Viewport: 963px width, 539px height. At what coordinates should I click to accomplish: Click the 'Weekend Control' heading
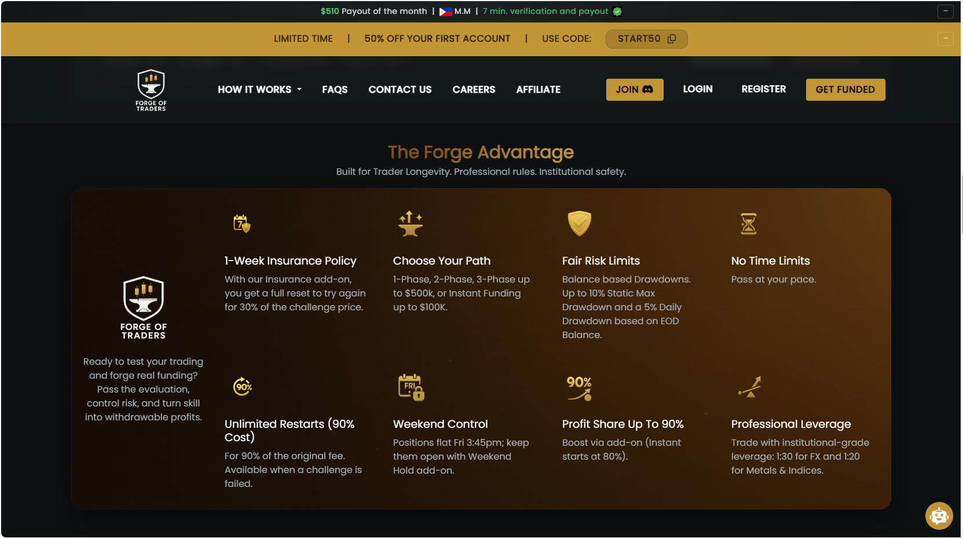441,424
